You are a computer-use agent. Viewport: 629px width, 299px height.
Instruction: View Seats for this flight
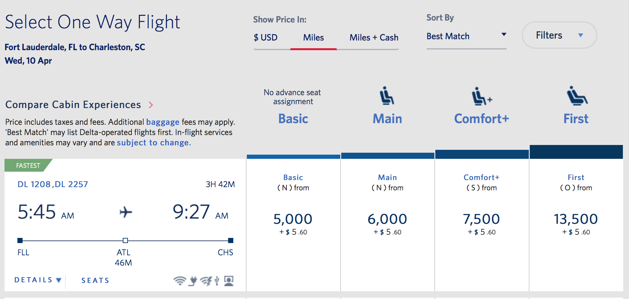tap(95, 280)
